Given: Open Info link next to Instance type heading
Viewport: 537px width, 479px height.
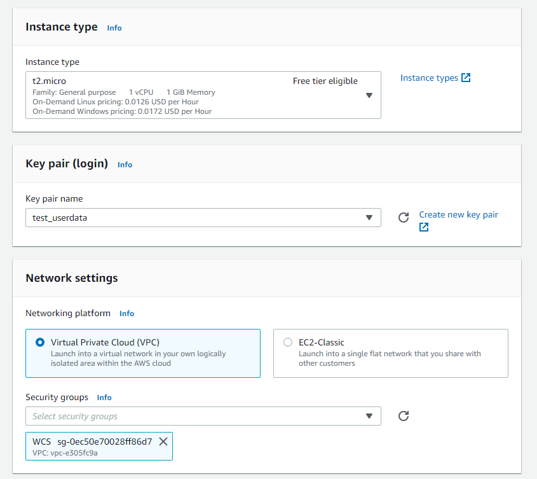Looking at the screenshot, I should click(114, 28).
